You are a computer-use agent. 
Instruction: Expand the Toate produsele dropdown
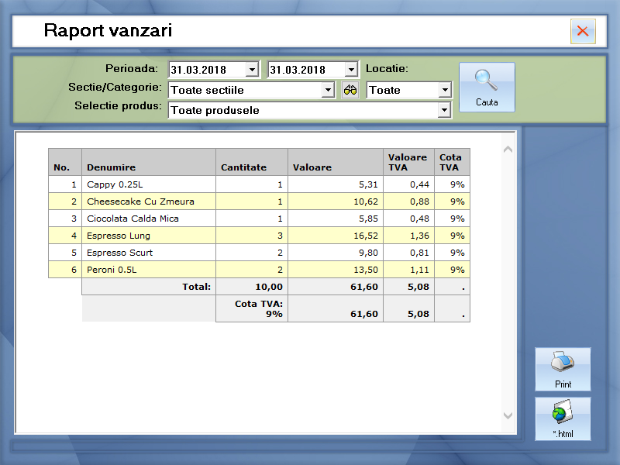tap(444, 110)
